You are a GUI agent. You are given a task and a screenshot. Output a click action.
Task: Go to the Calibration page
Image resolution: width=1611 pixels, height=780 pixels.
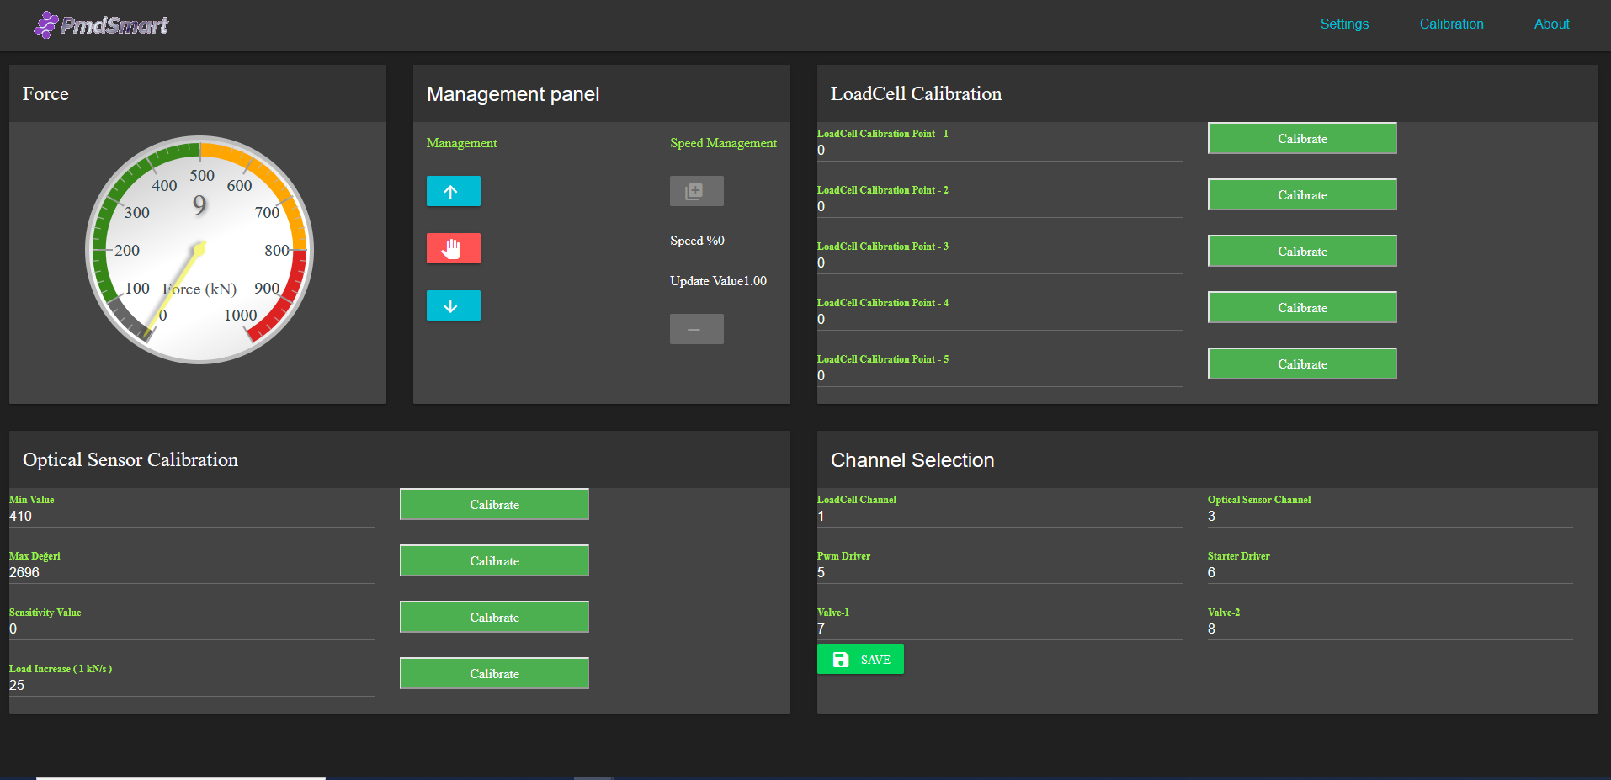[1450, 24]
